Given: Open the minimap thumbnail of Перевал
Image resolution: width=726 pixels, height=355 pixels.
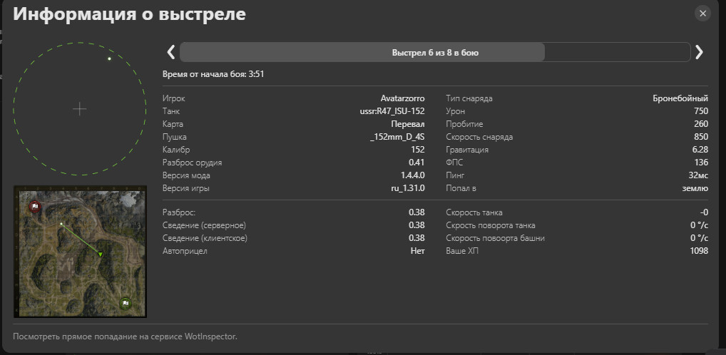Looking at the screenshot, I should pos(80,251).
